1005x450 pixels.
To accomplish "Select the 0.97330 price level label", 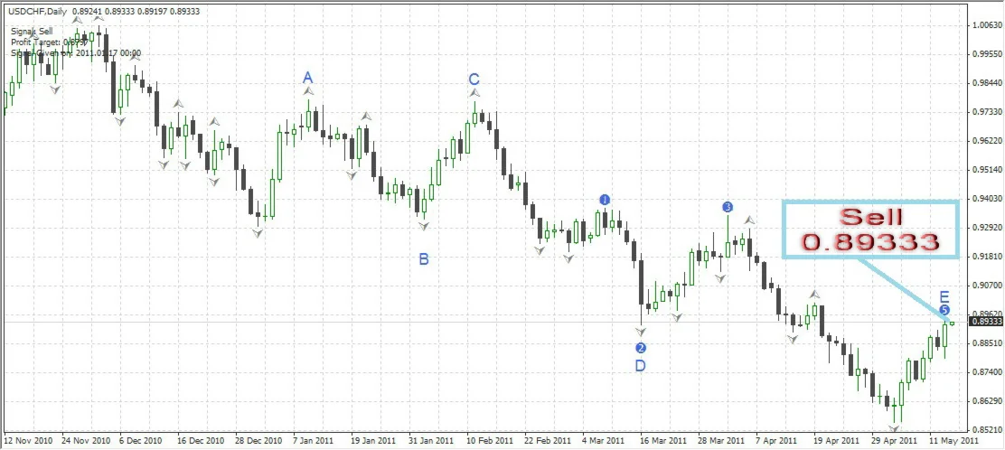I will [x=987, y=112].
